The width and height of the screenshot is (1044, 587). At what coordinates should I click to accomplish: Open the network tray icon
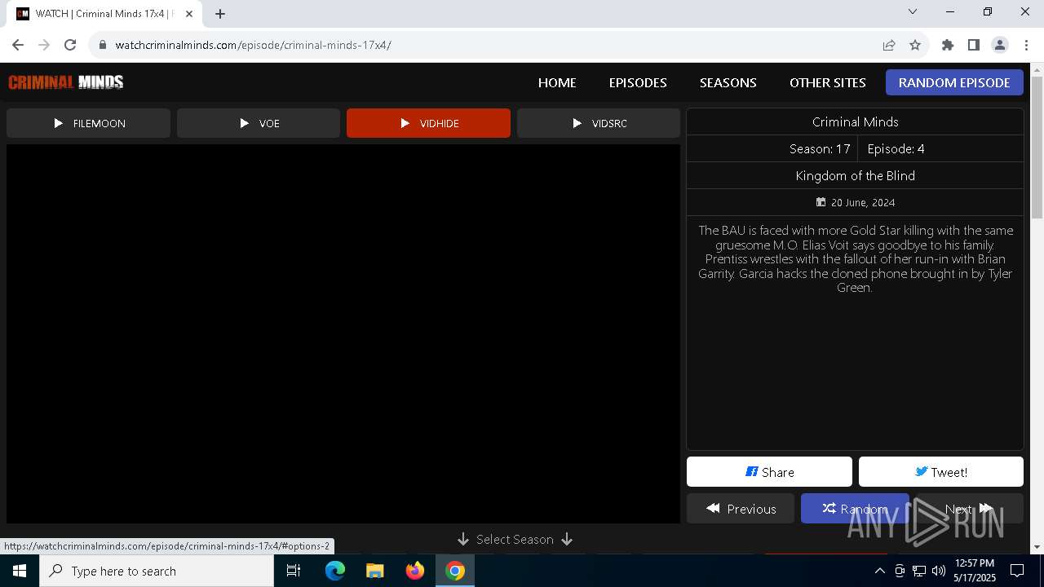click(919, 571)
